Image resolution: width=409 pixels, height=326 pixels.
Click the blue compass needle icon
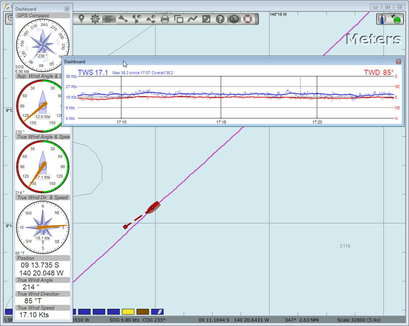(x=382, y=19)
